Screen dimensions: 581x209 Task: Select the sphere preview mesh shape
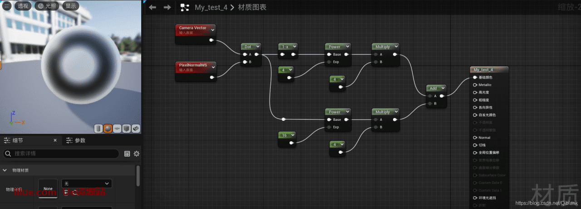(x=108, y=129)
